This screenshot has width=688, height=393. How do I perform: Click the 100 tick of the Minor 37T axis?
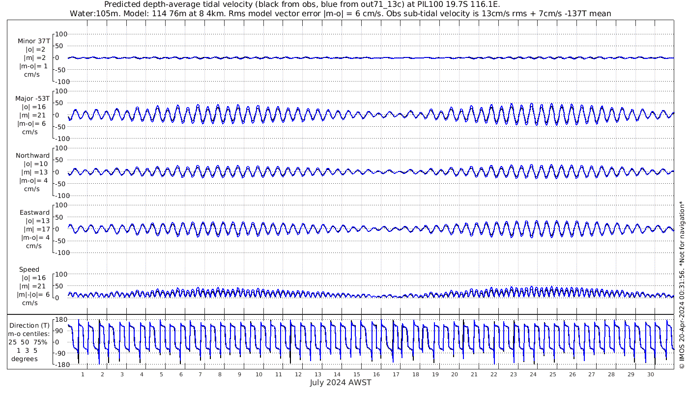(x=60, y=34)
